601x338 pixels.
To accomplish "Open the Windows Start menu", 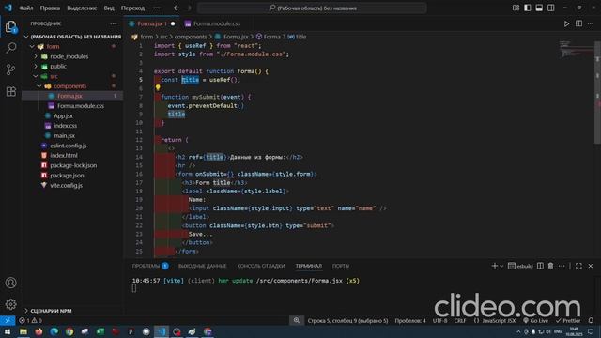I will pyautogui.click(x=8, y=331).
